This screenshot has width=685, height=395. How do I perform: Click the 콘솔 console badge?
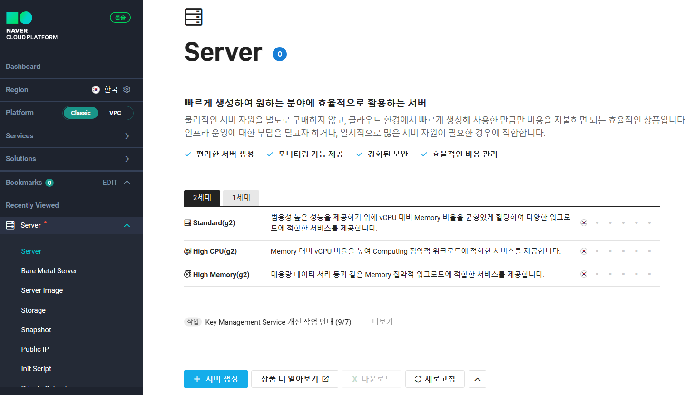120,18
